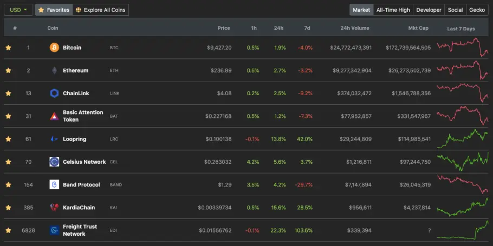Image resolution: width=493 pixels, height=246 pixels.
Task: Sort by the 1h column header
Action: (x=254, y=28)
